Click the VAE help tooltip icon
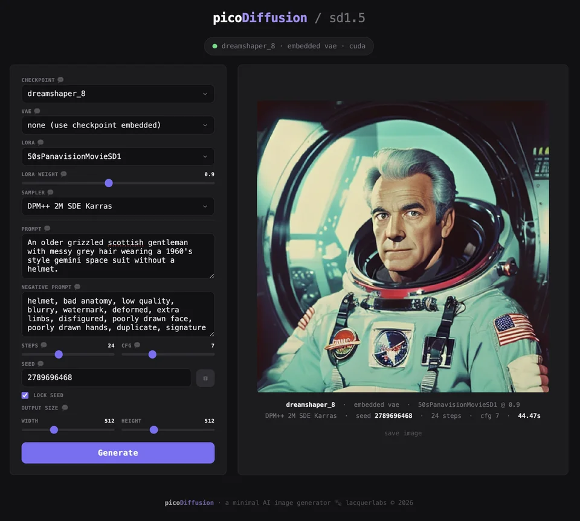The width and height of the screenshot is (580, 521). 38,110
